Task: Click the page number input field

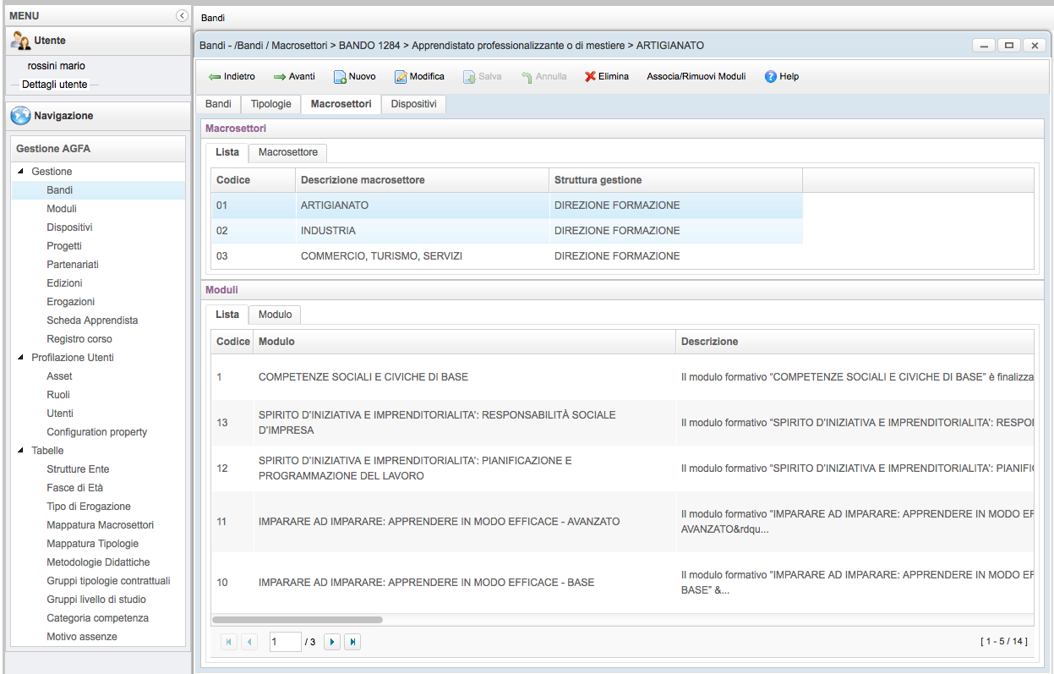Action: (285, 642)
